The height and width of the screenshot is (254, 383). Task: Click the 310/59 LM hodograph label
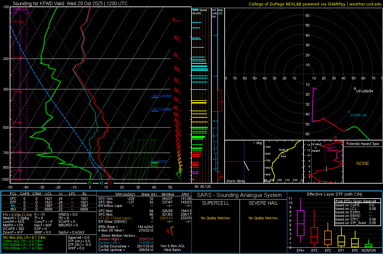[x=358, y=115]
